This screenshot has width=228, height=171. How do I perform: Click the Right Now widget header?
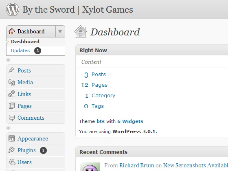pos(151,50)
